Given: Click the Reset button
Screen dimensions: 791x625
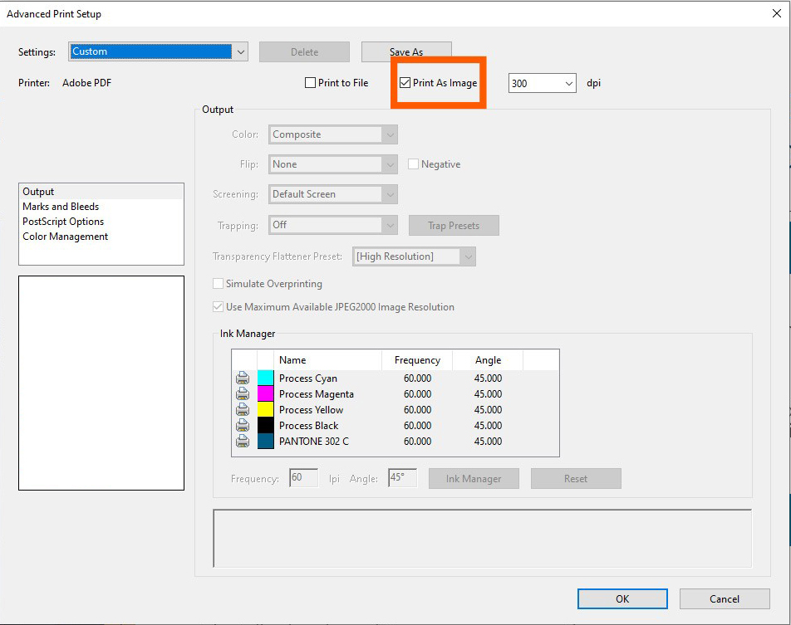Looking at the screenshot, I should 576,478.
